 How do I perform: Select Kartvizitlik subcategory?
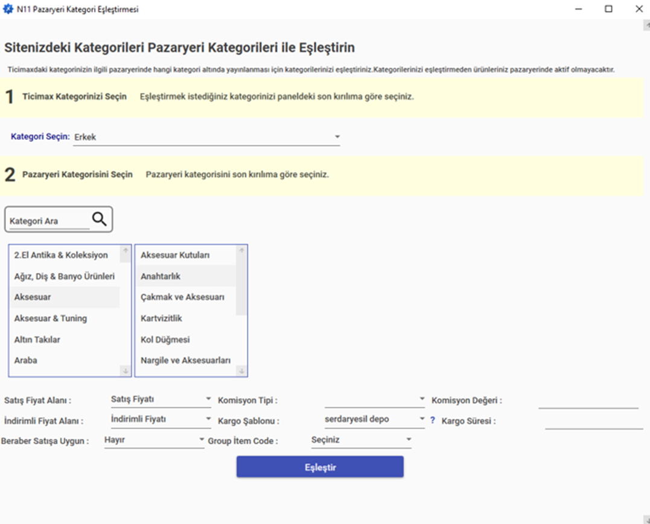[x=186, y=318]
